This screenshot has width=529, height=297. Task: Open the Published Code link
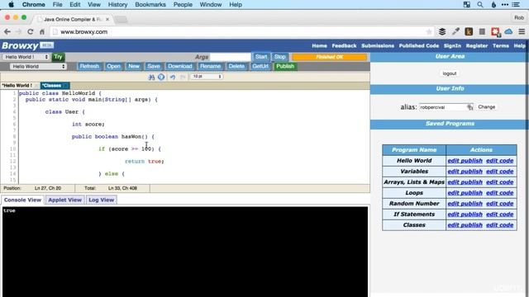[419, 46]
